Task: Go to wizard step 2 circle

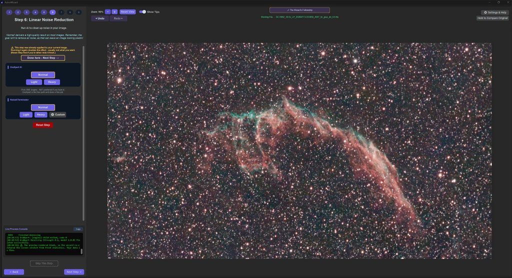Action: [18, 12]
